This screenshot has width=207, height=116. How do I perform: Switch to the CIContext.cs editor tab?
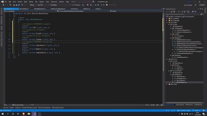tap(74, 9)
